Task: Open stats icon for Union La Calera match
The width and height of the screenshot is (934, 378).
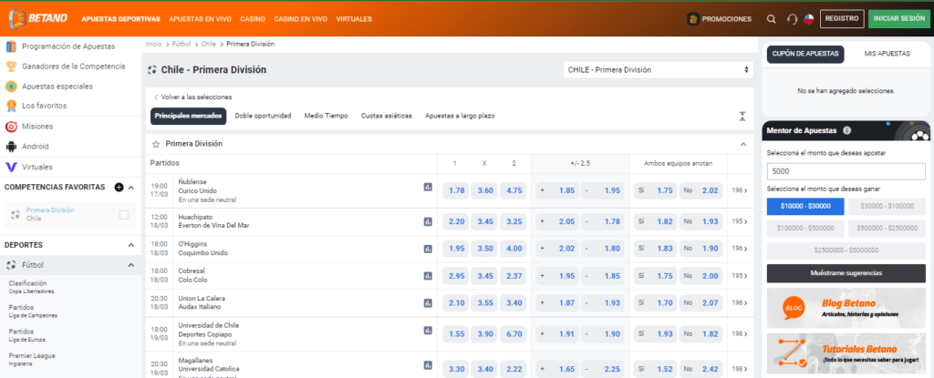Action: 428,303
